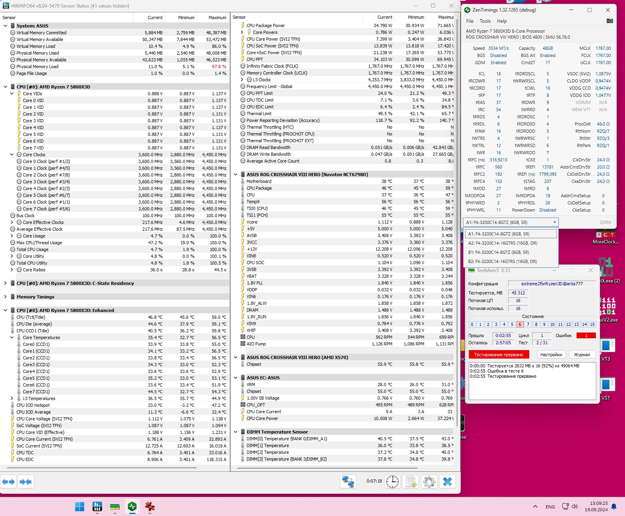The height and width of the screenshot is (516, 625).
Task: Click the HWiNFO elapsed-time clock reset icon
Action: point(392,482)
